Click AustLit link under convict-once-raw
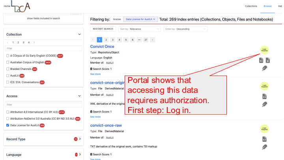284x160 pixels. 110,137
